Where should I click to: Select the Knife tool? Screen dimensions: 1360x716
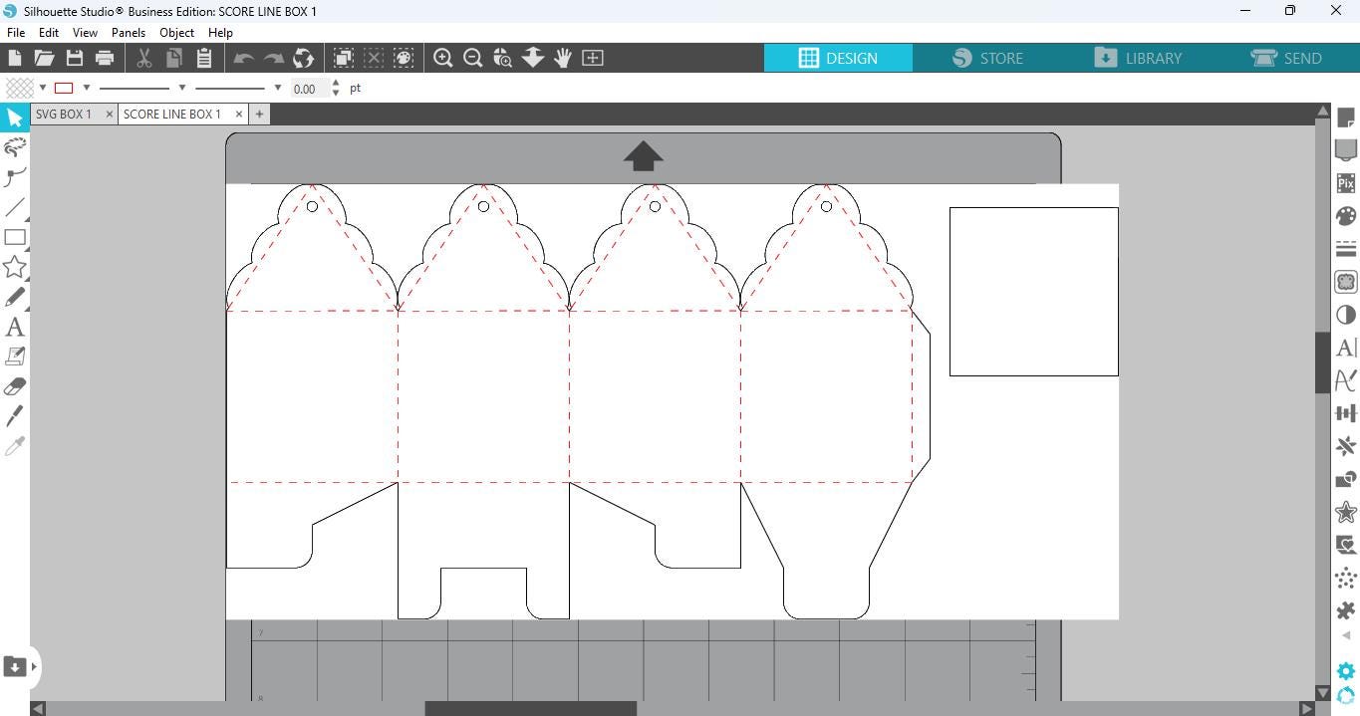[14, 416]
